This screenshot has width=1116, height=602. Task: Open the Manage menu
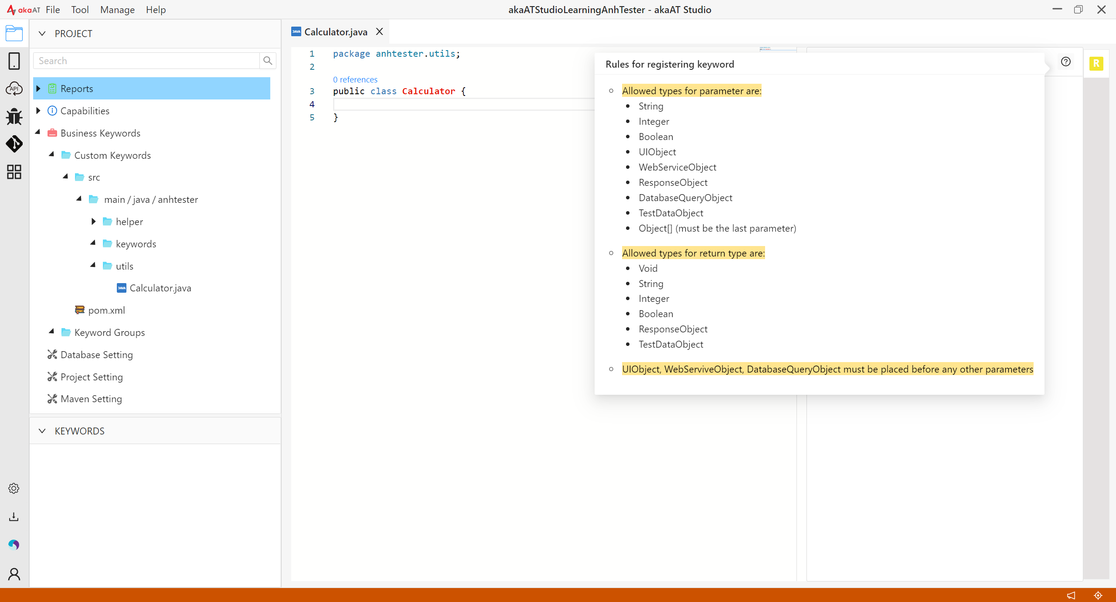tap(117, 10)
